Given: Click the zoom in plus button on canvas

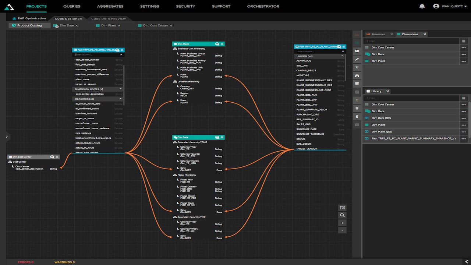Looking at the screenshot, I should click(342, 223).
